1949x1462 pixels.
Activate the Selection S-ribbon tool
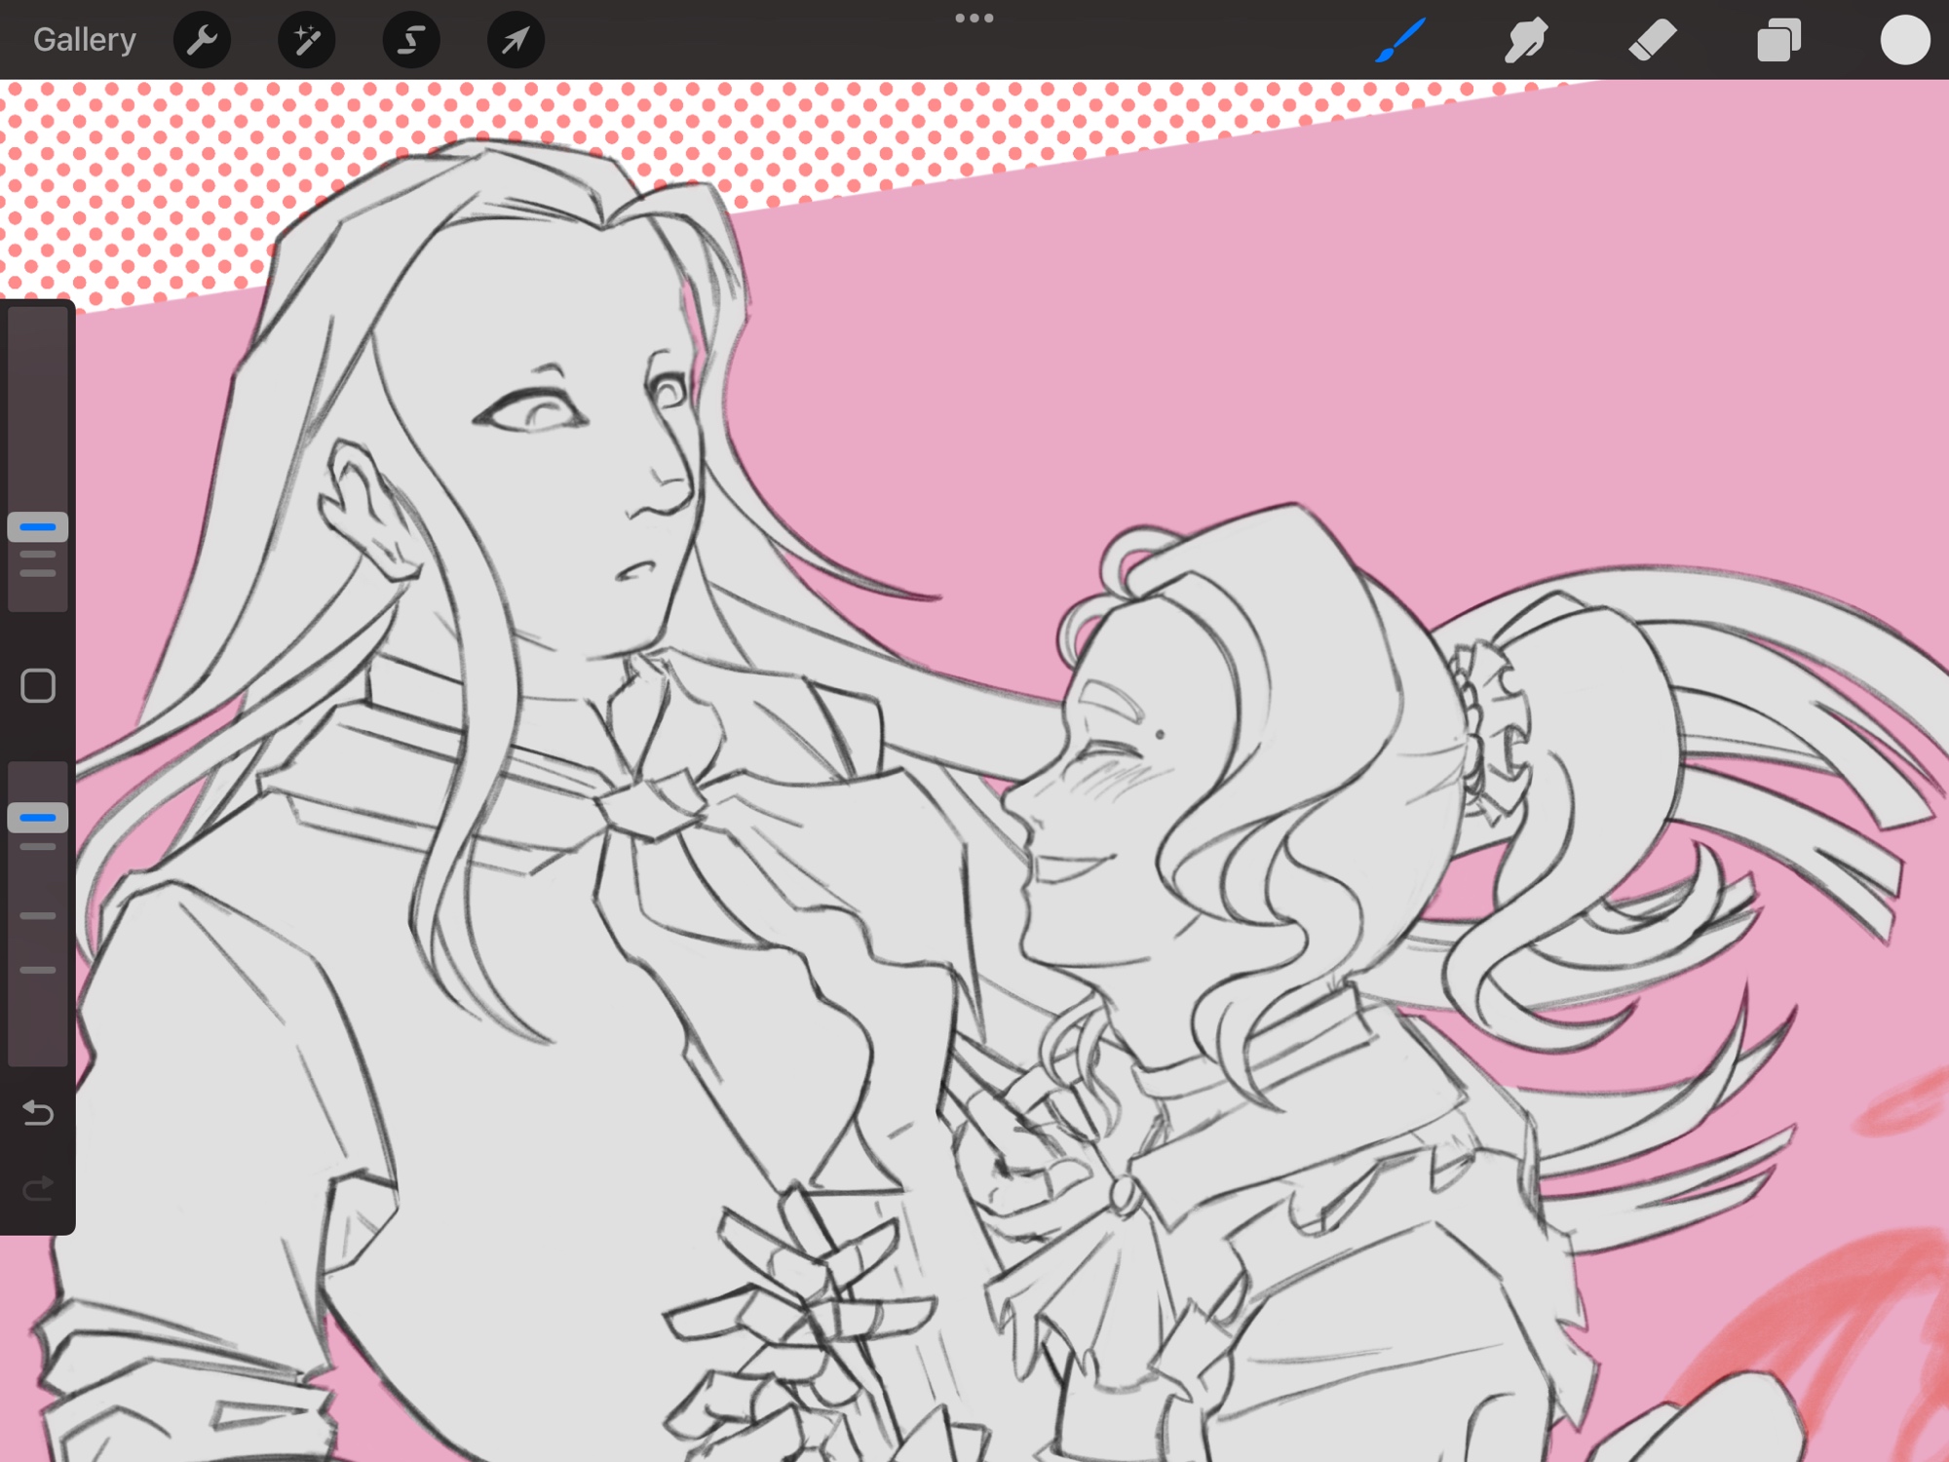tap(410, 40)
